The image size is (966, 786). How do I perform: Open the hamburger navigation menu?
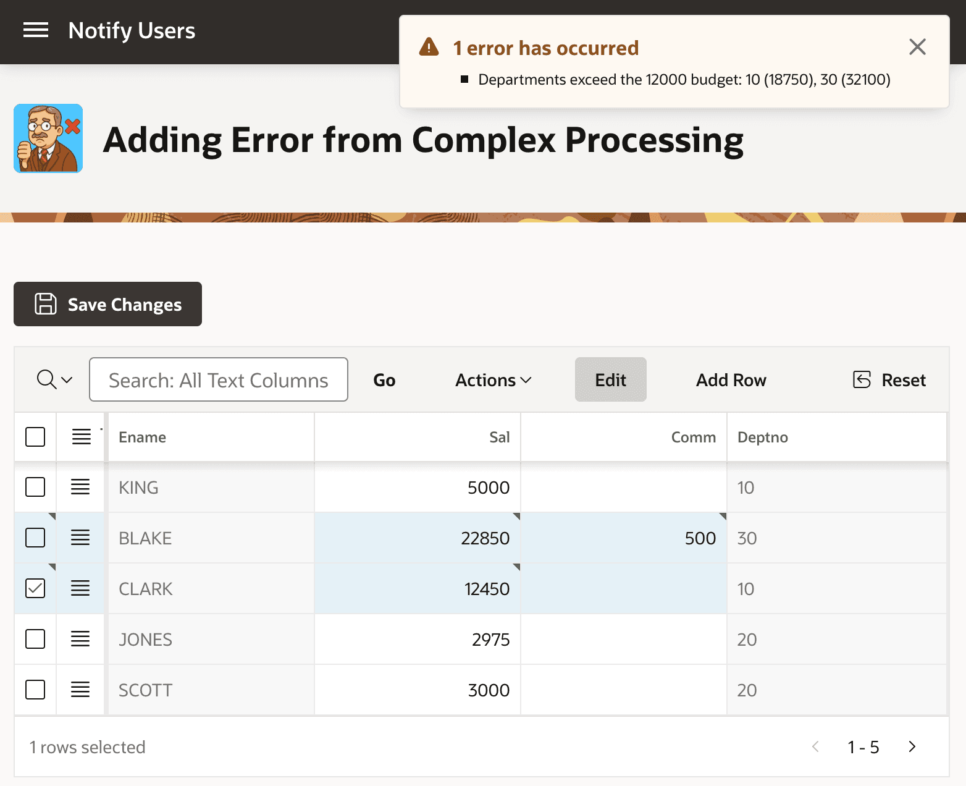pos(36,30)
